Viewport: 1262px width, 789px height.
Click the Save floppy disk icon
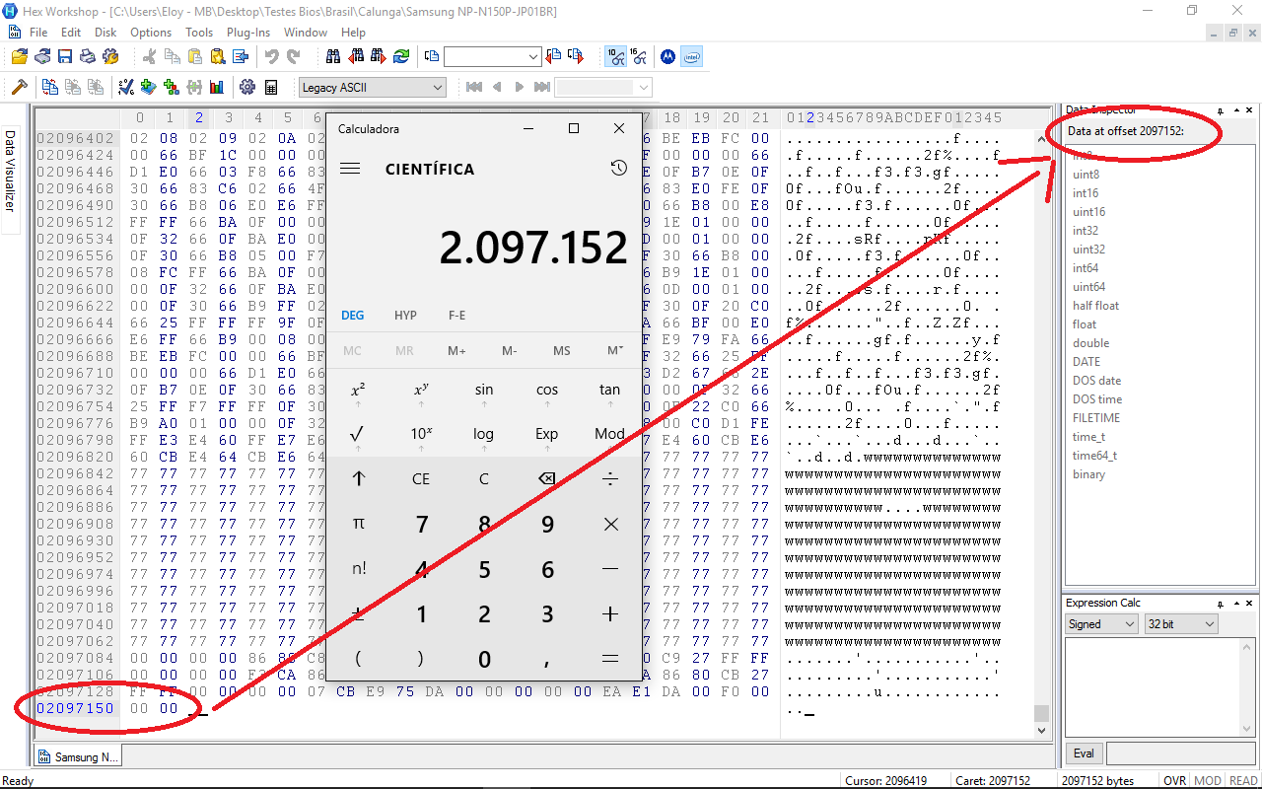(x=65, y=56)
